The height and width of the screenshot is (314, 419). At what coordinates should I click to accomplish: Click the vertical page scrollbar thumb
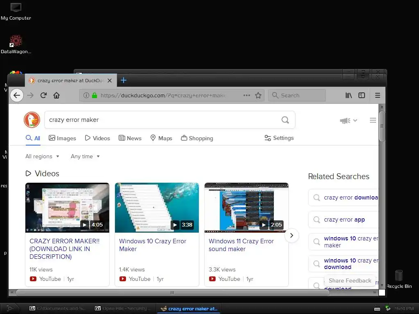point(382,126)
